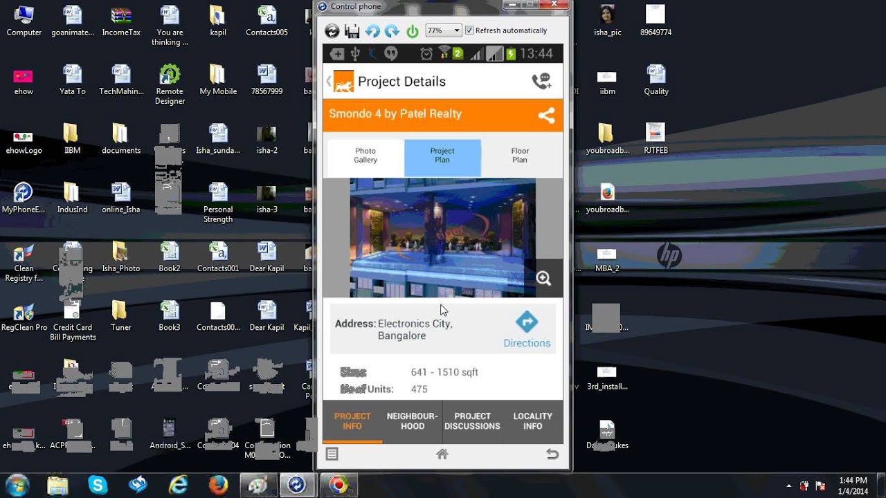The width and height of the screenshot is (886, 498).
Task: Select the isha_pic desktop icon
Action: point(607,21)
